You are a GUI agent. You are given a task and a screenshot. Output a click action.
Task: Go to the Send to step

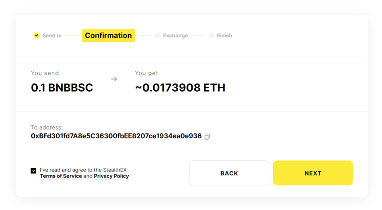point(52,36)
